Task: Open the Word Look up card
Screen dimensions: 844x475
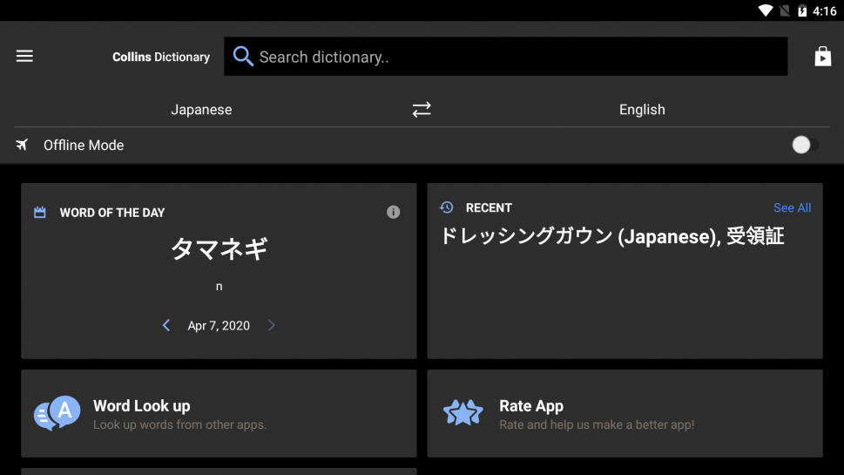Action: (219, 413)
